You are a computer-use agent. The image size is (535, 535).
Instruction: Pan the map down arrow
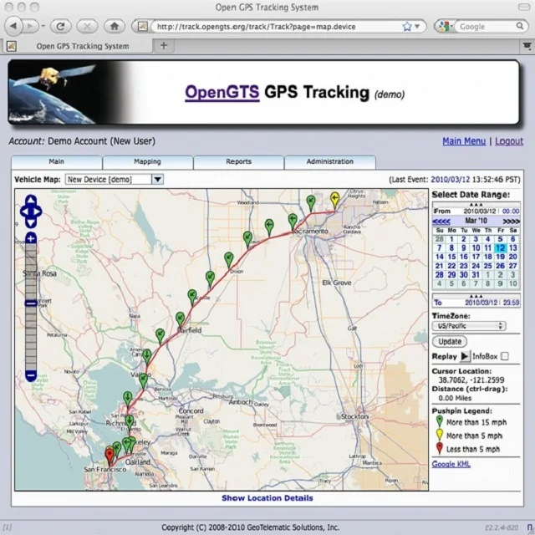31,223
